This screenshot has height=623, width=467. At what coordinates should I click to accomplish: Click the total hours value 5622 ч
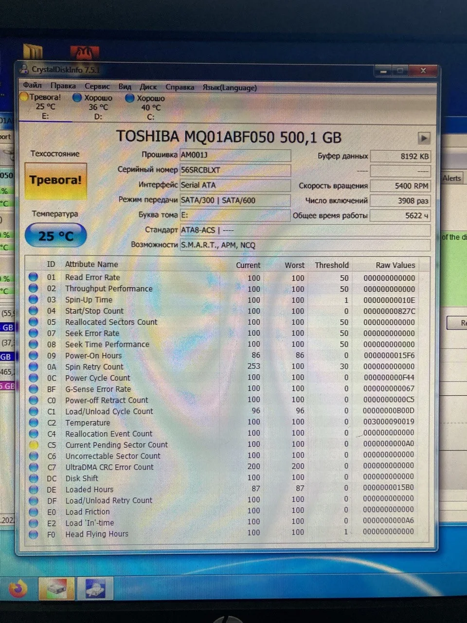click(x=400, y=216)
